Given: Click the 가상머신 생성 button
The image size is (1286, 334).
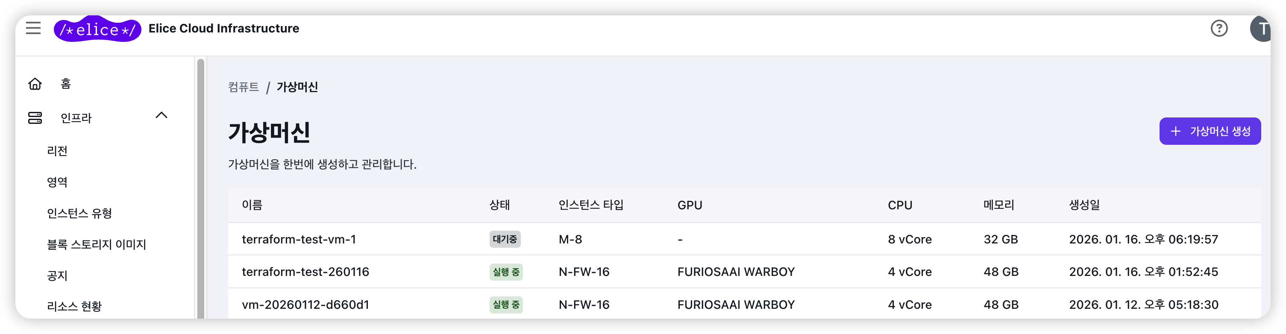Looking at the screenshot, I should tap(1210, 131).
